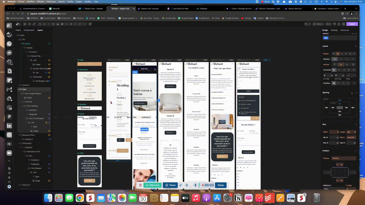Switch to Pages tab
This screenshot has width=365, height=205.
click(18, 30)
